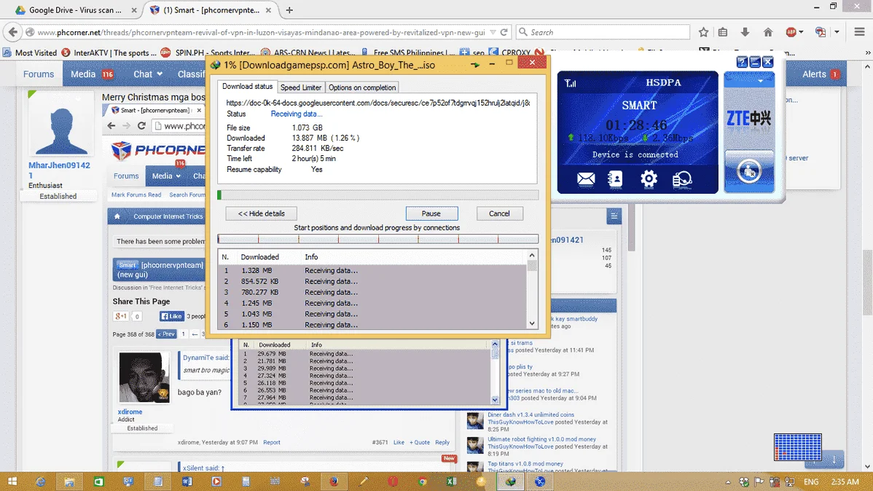Select connection row 3 with 780.277 KB

tap(372, 292)
